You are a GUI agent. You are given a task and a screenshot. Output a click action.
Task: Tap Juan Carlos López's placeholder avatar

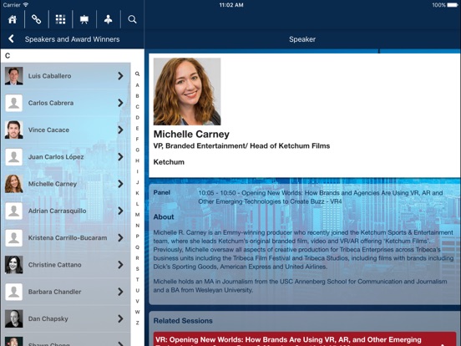coord(14,157)
